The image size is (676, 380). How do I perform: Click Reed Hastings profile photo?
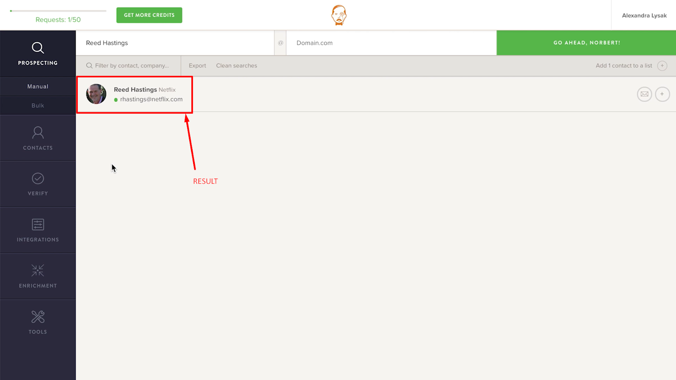pyautogui.click(x=96, y=94)
